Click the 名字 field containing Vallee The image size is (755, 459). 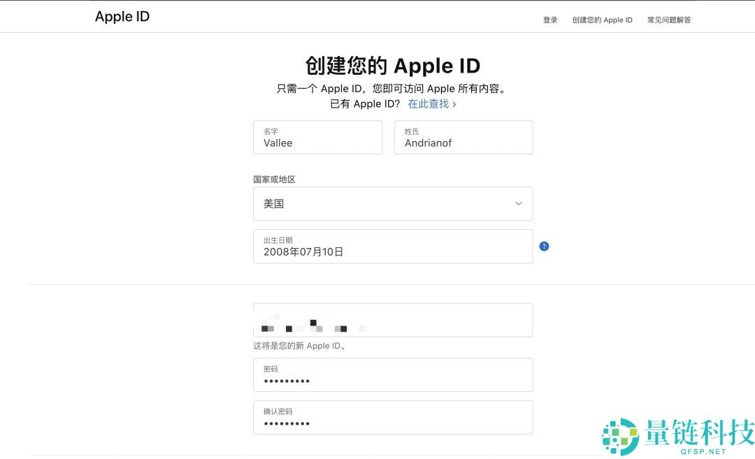[317, 137]
